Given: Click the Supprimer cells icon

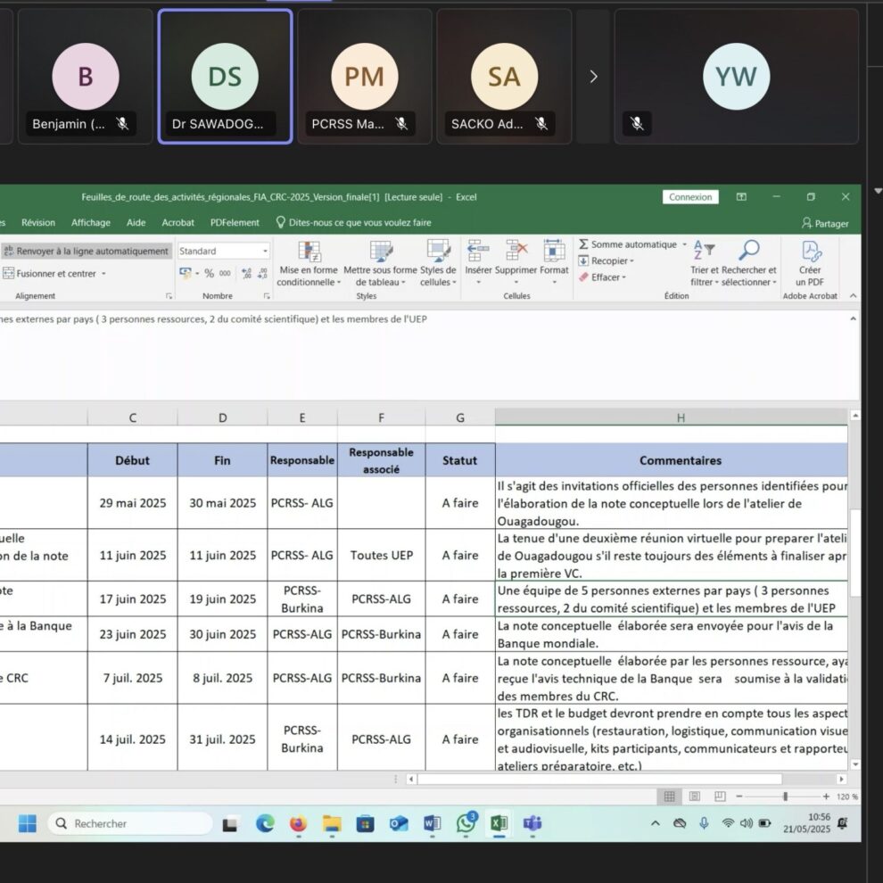Looking at the screenshot, I should coord(516,252).
